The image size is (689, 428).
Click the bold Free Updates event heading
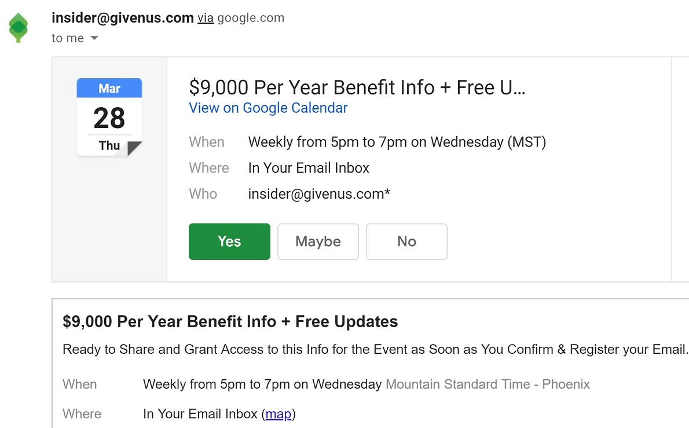pos(230,321)
